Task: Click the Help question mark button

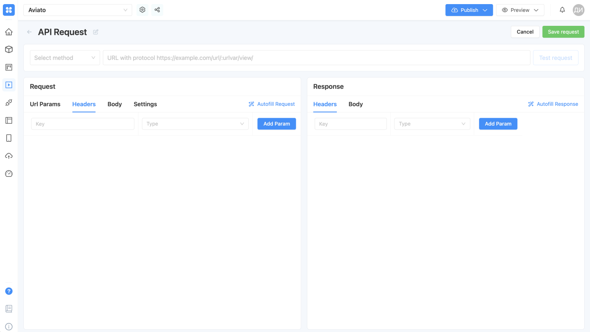Action: tap(9, 291)
